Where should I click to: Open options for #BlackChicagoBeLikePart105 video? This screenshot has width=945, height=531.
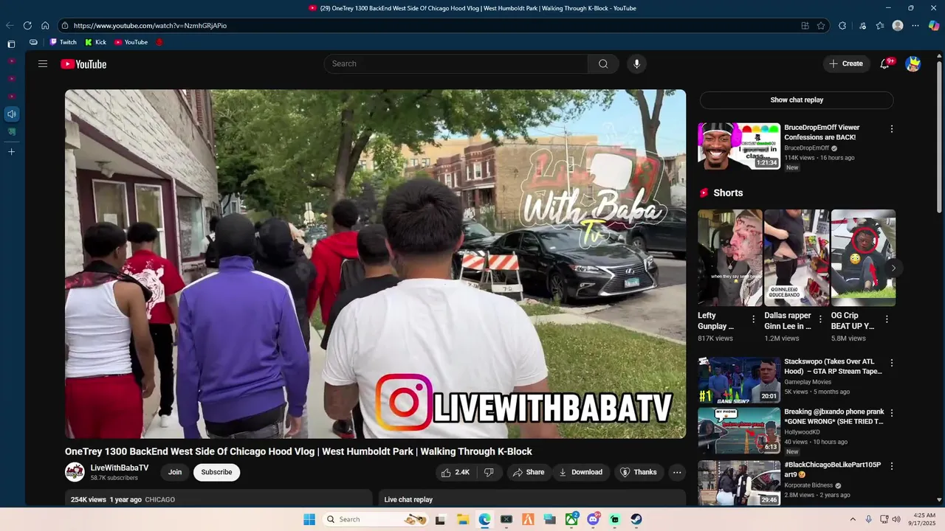pos(891,466)
